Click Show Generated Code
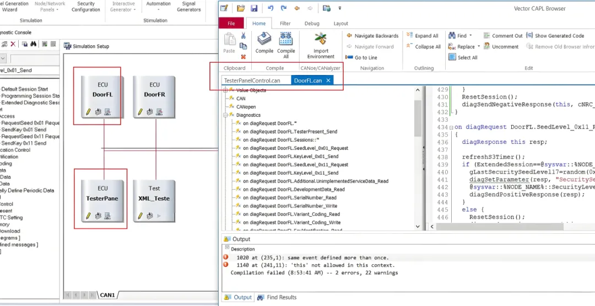The height and width of the screenshot is (306, 595). point(555,36)
